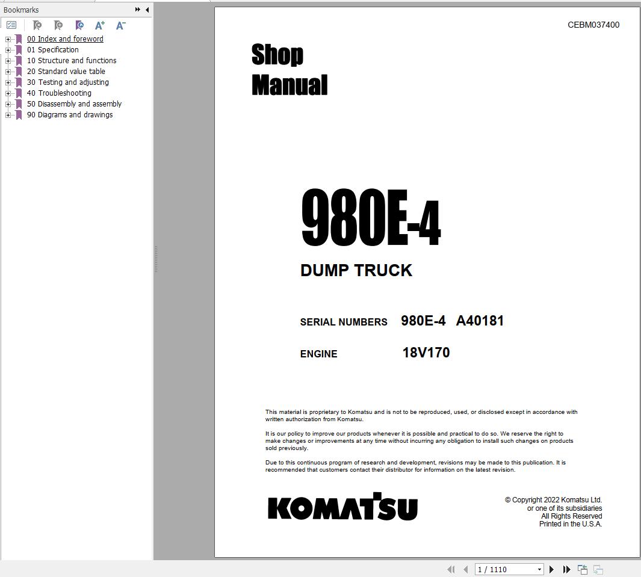Expand the 40 Troubleshooting bookmark
Screen dimensions: 641x577
pyautogui.click(x=8, y=93)
